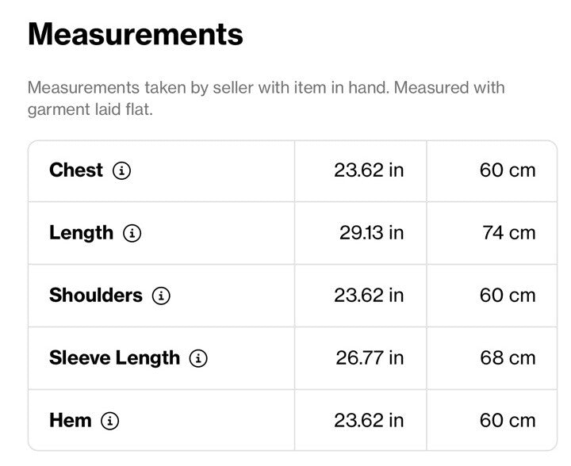Click the Chest 60 cm value

coord(508,170)
